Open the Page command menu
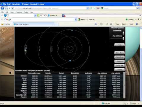The image size is (142, 107). click(118, 24)
